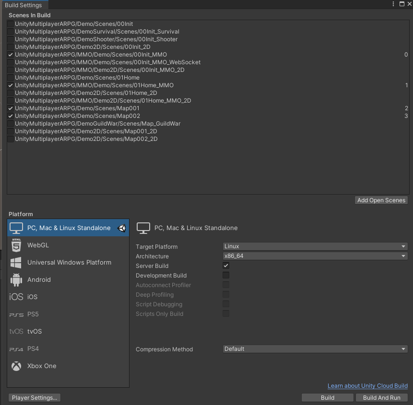Screen dimensions: 413x405
Task: Open the Architecture dropdown
Action: [x=315, y=255]
